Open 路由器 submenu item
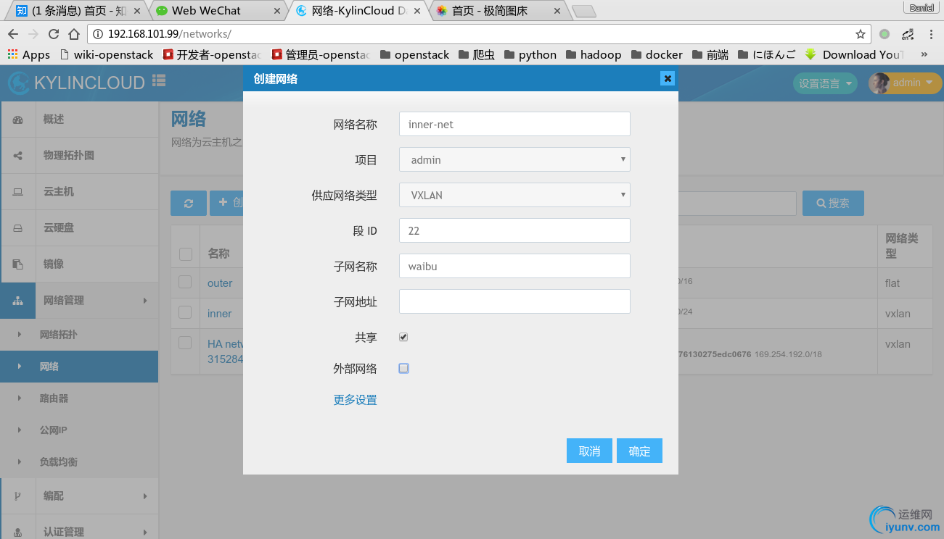 pos(79,398)
